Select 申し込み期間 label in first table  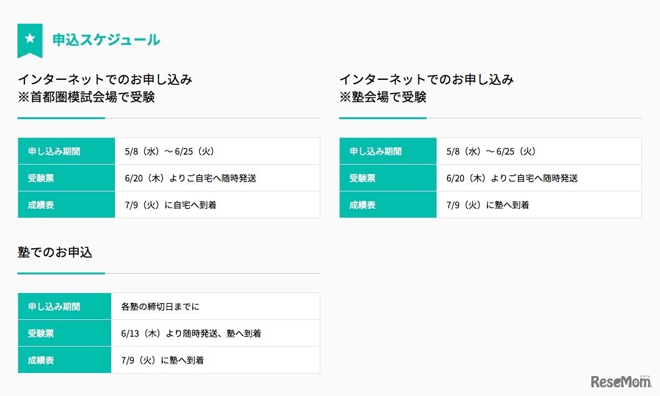click(54, 151)
